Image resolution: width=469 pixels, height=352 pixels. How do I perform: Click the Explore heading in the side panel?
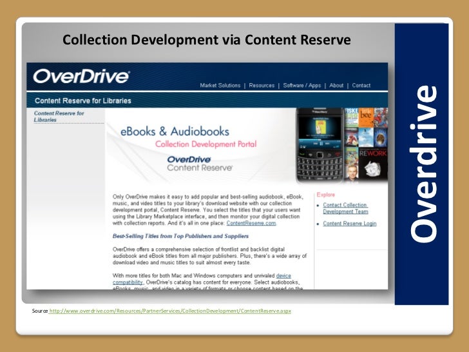click(x=326, y=195)
